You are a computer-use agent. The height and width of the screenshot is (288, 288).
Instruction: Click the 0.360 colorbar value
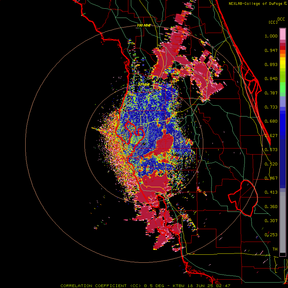click(271, 207)
